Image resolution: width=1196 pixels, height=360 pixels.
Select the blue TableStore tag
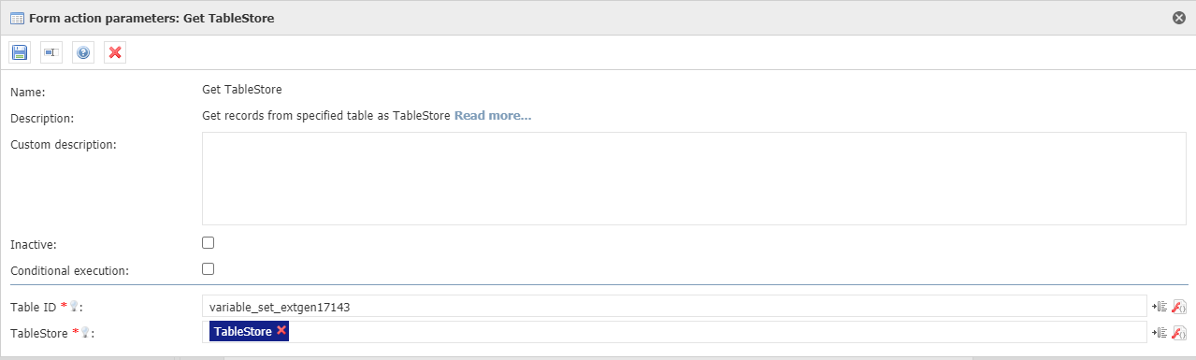pos(242,332)
